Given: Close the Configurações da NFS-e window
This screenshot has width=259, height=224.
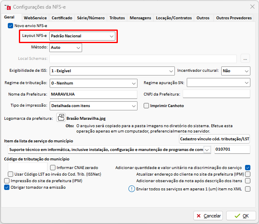Looking at the screenshot, I should coord(252,7).
